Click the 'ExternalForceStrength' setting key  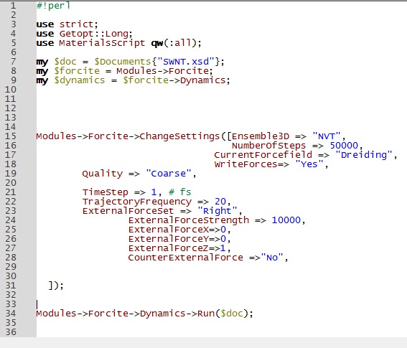coord(189,220)
